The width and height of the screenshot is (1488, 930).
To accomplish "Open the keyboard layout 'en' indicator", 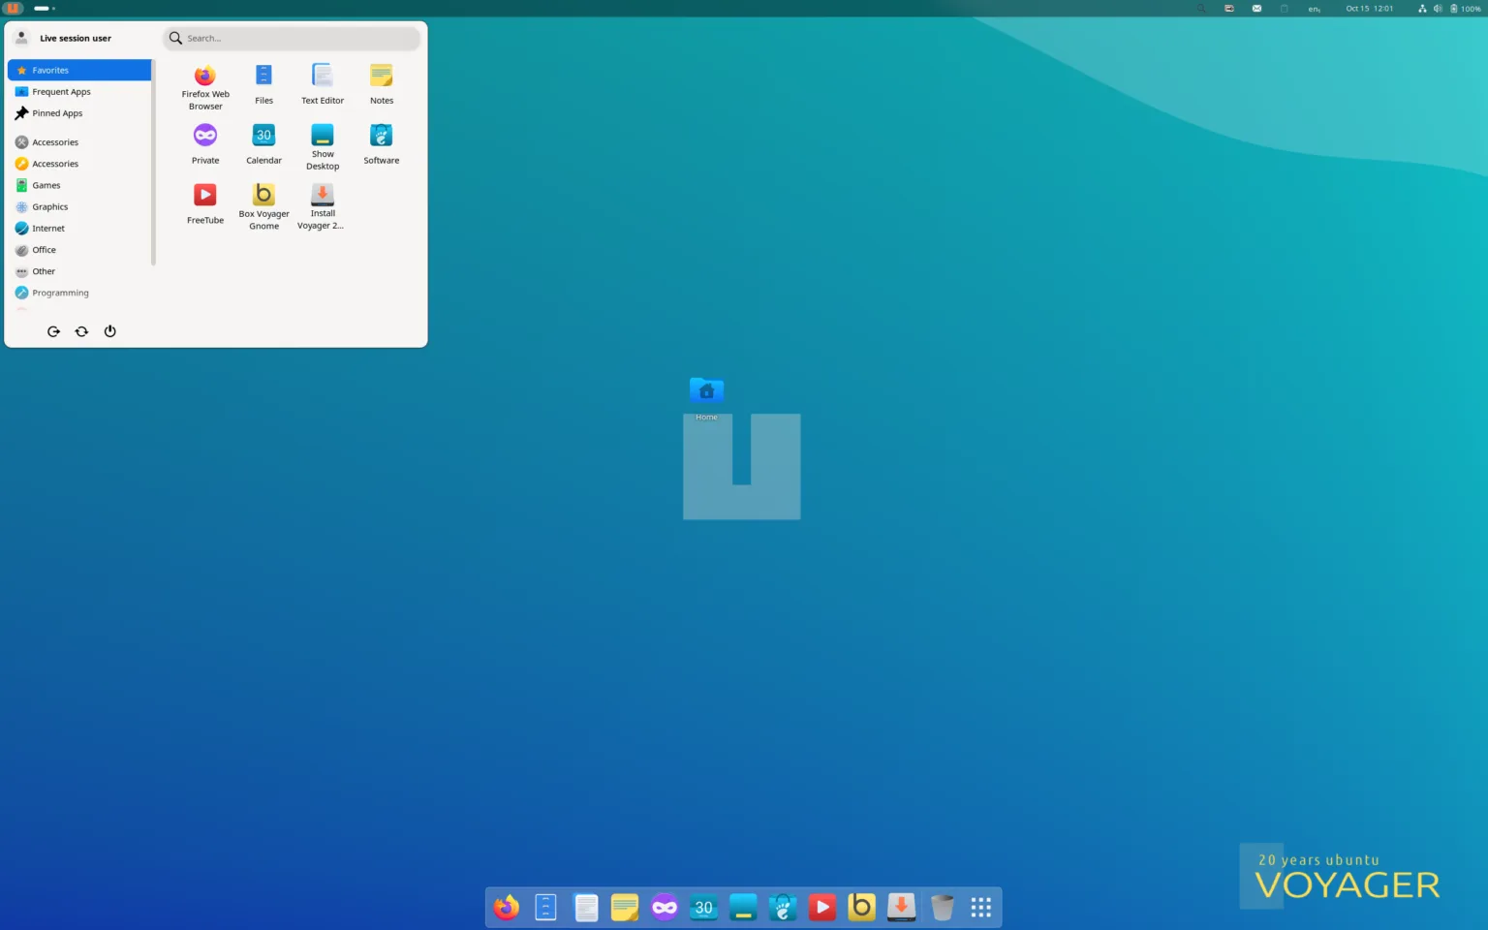I will click(1314, 9).
